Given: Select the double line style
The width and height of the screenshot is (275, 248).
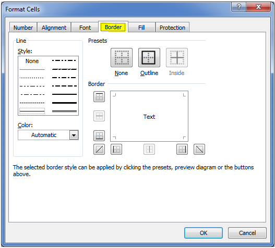Looking at the screenshot, I should pos(64,111).
